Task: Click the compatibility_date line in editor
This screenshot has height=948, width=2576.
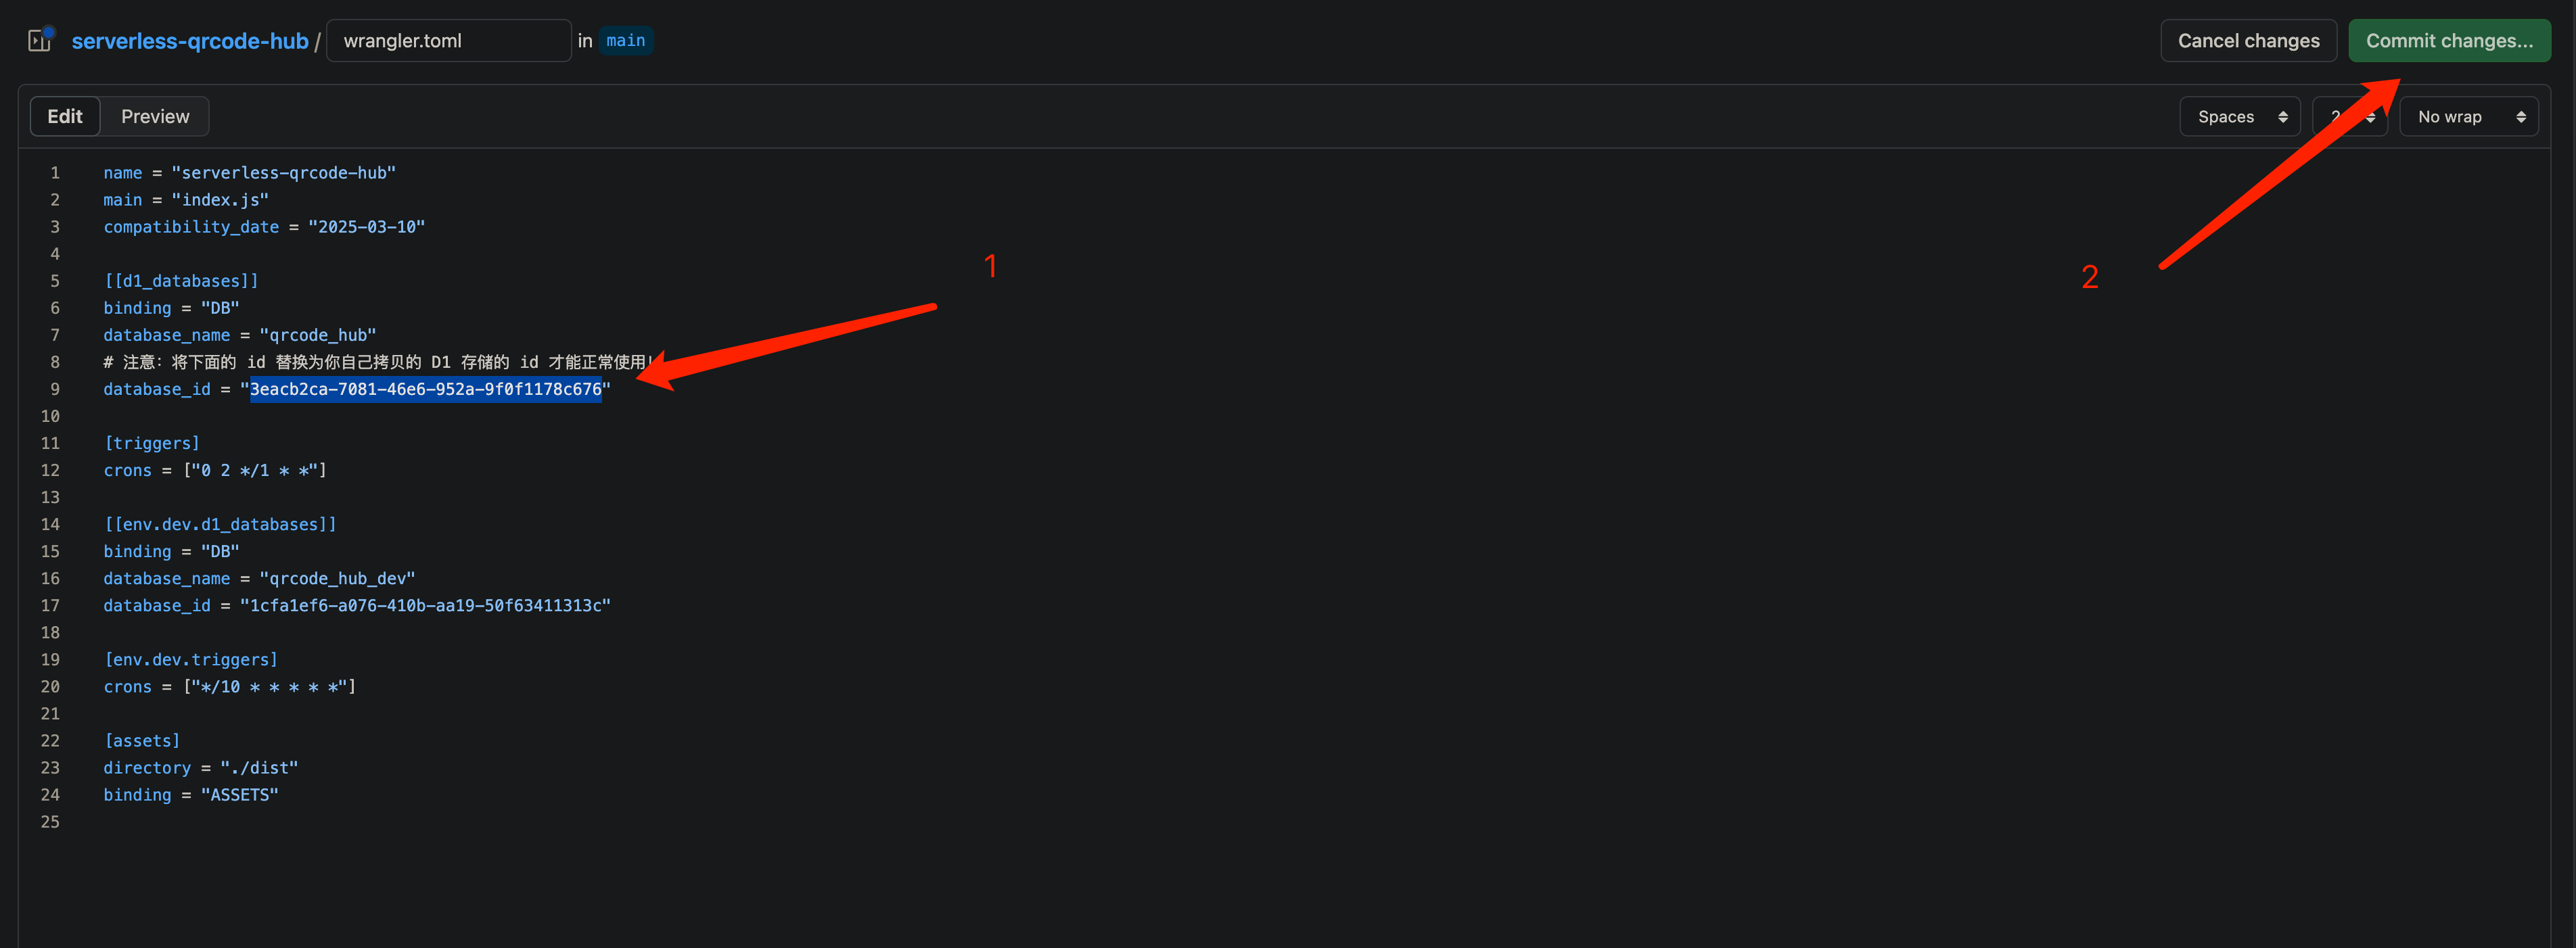Action: (264, 227)
